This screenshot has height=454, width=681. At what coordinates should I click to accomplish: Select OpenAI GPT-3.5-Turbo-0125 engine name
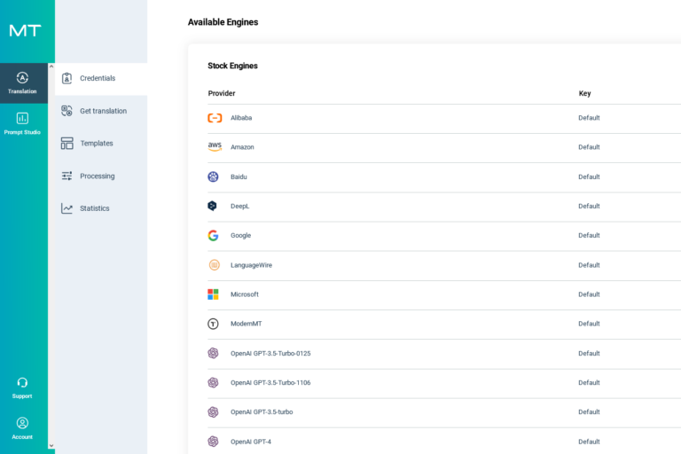270,353
